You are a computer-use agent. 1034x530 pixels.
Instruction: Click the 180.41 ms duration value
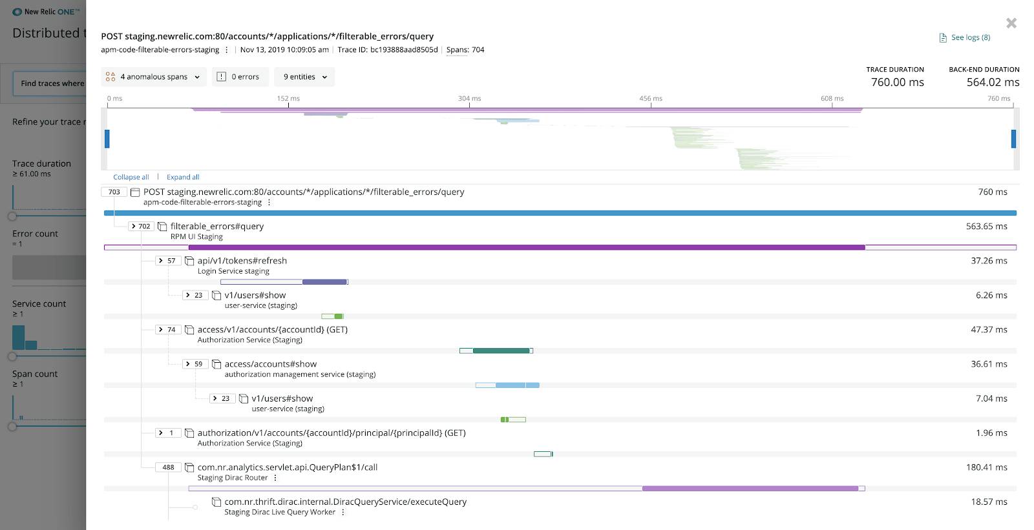click(x=987, y=467)
